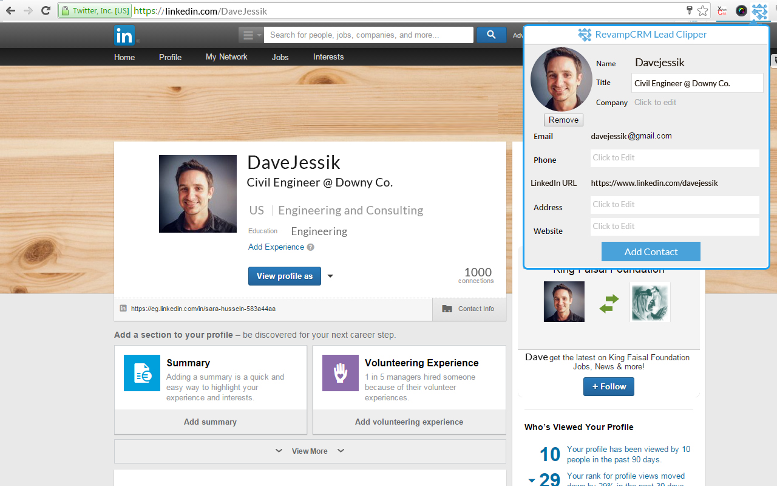Screen dimensions: 777x486
Task: Open the Profile nav item
Action: 170,57
